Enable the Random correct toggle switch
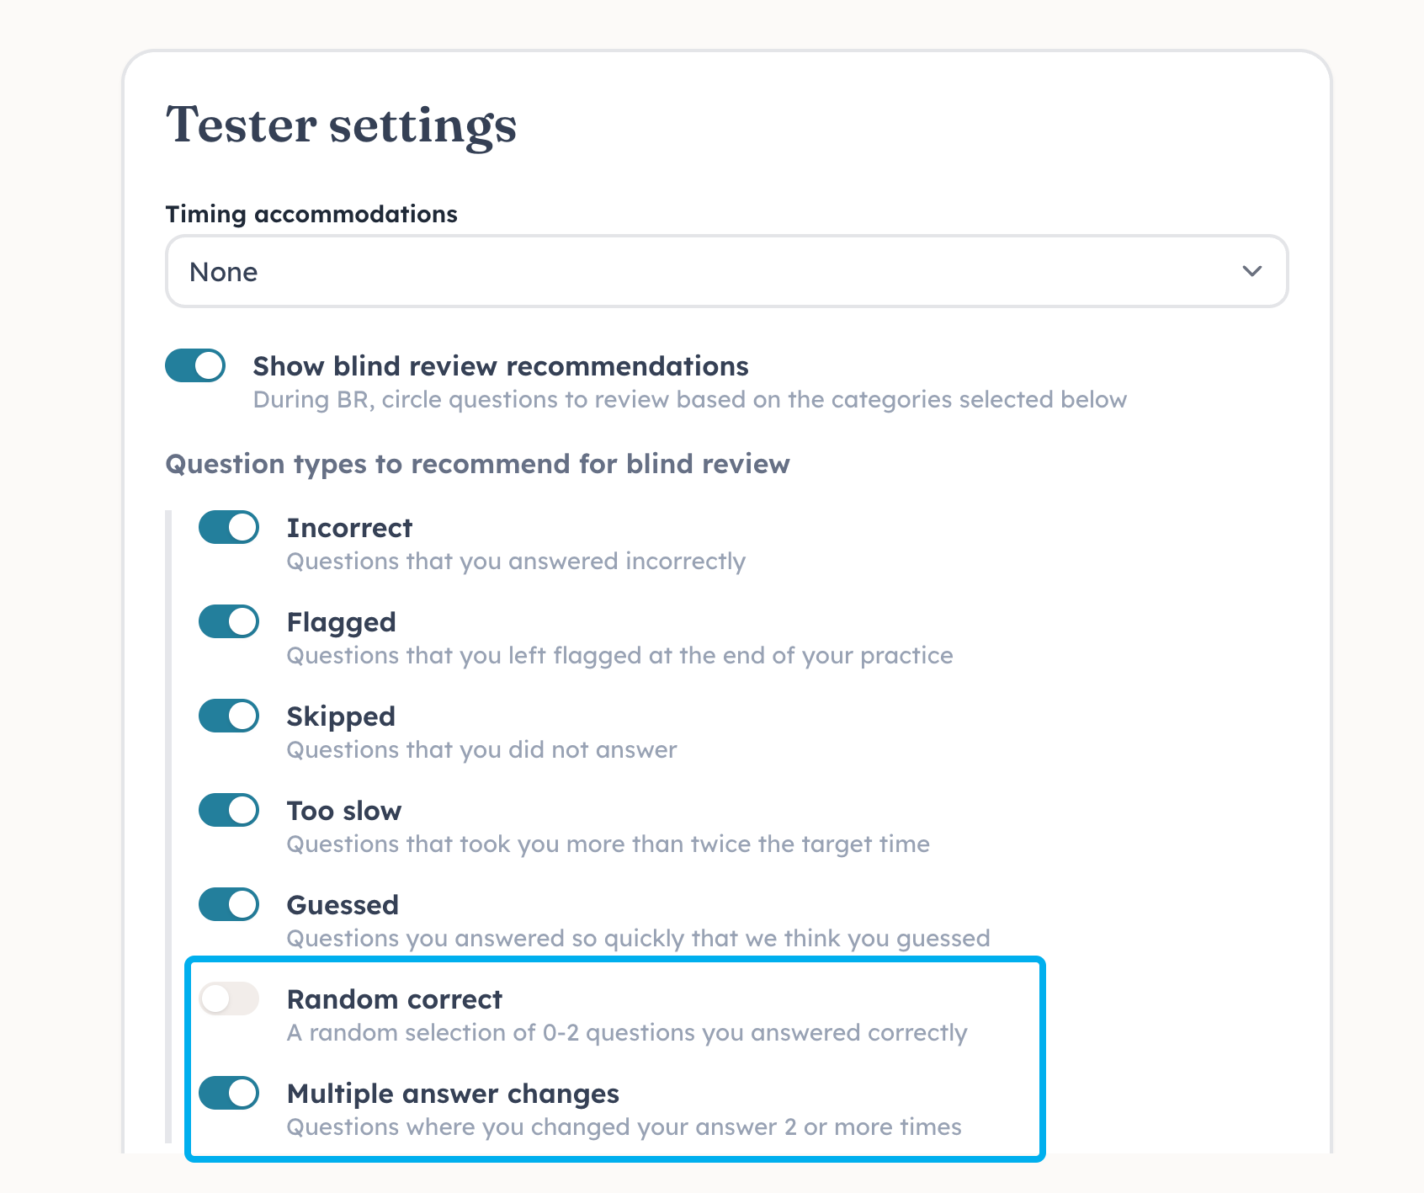This screenshot has height=1193, width=1424. [229, 999]
